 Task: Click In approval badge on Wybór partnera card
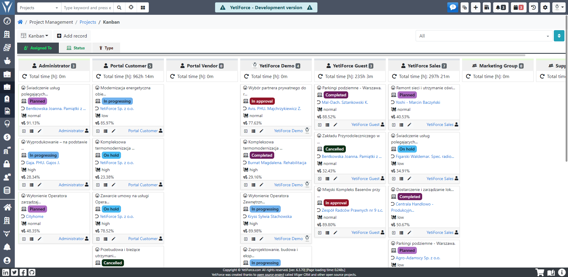[262, 101]
